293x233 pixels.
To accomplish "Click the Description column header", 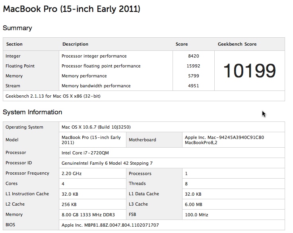I will [x=75, y=44].
